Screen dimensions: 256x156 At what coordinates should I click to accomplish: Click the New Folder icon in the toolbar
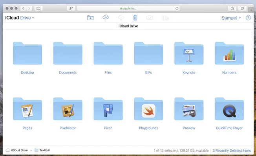pos(90,18)
